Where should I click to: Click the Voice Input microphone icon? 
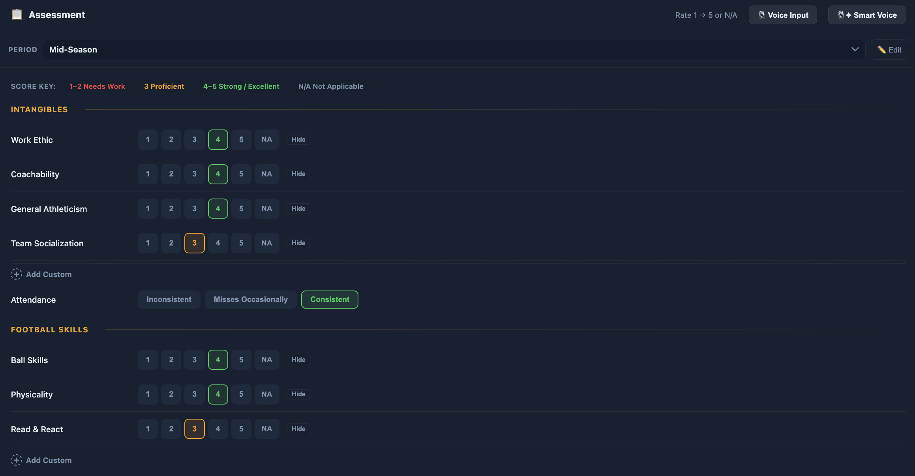coord(761,15)
